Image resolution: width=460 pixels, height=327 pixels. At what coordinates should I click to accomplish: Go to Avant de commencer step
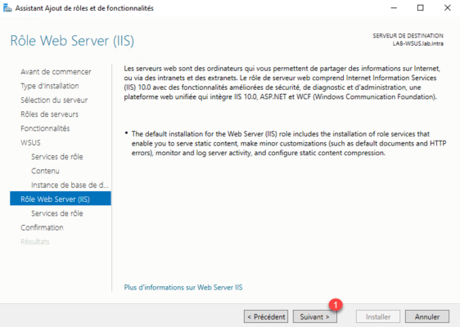tap(56, 72)
